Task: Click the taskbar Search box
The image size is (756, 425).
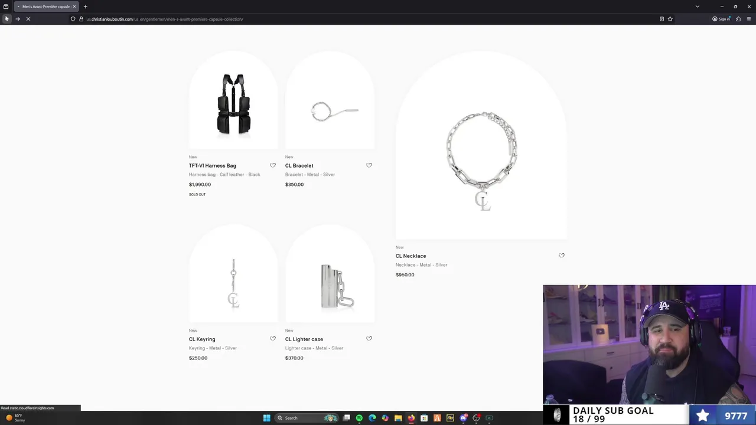Action: point(307,418)
